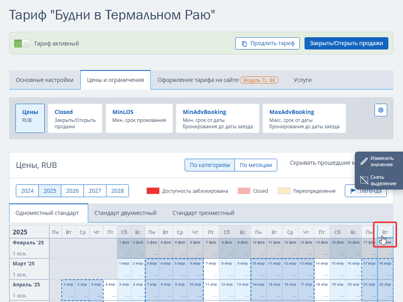This screenshot has width=403, height=302.
Task: Click the flag icon on Легенда button
Action: [353, 191]
